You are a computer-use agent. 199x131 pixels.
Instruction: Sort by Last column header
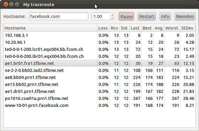[x=135, y=28]
